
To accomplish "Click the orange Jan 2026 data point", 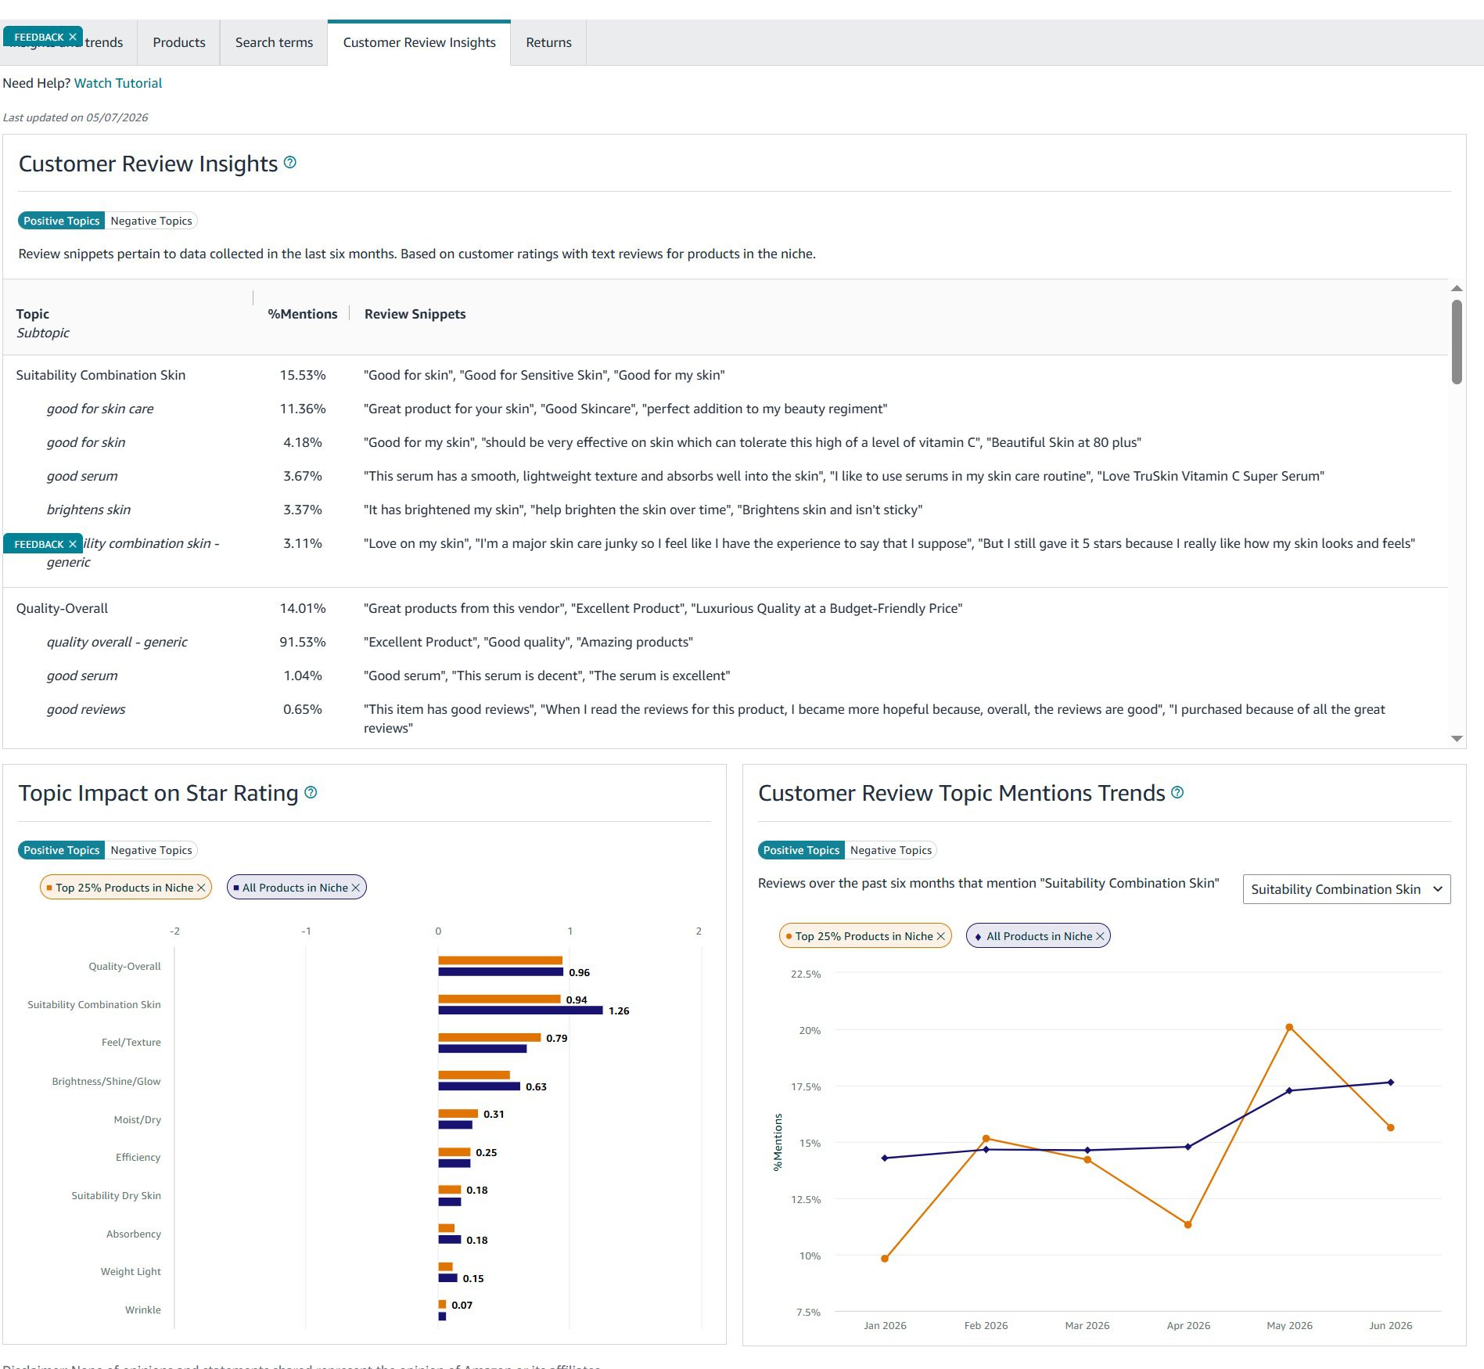I will click(885, 1259).
